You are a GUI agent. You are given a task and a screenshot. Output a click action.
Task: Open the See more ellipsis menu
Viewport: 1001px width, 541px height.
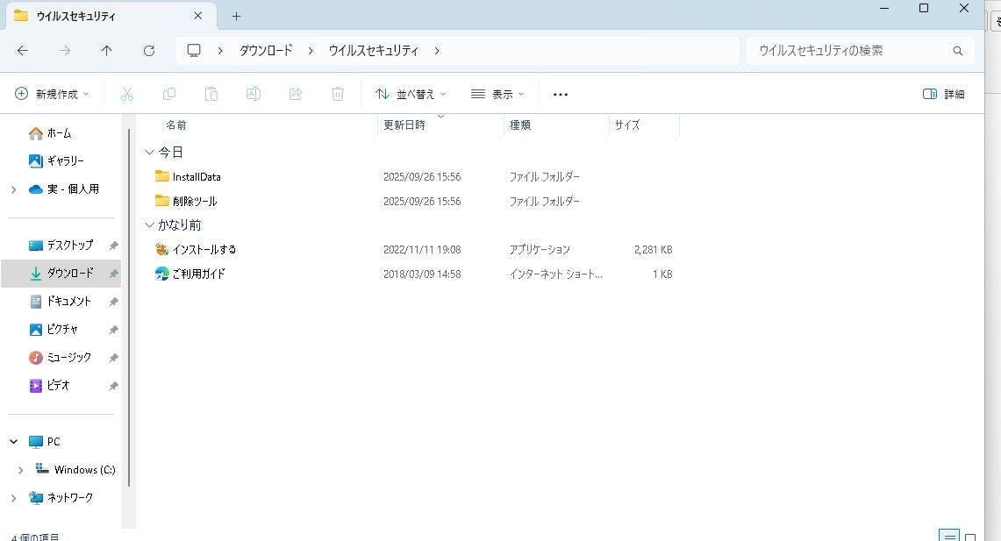(x=561, y=94)
